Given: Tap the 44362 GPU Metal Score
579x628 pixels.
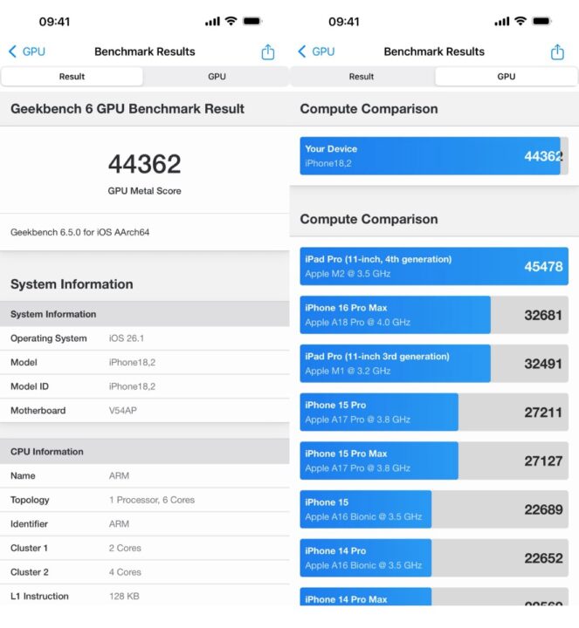Looking at the screenshot, I should click(x=144, y=164).
